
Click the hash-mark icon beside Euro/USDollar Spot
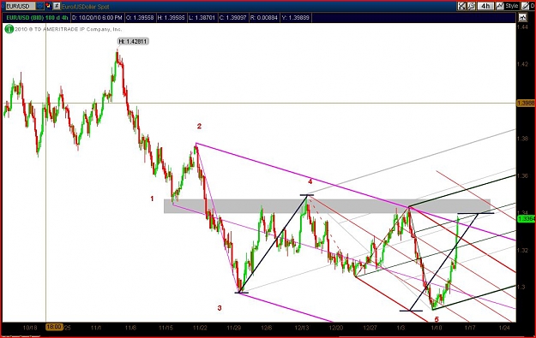(x=57, y=6)
